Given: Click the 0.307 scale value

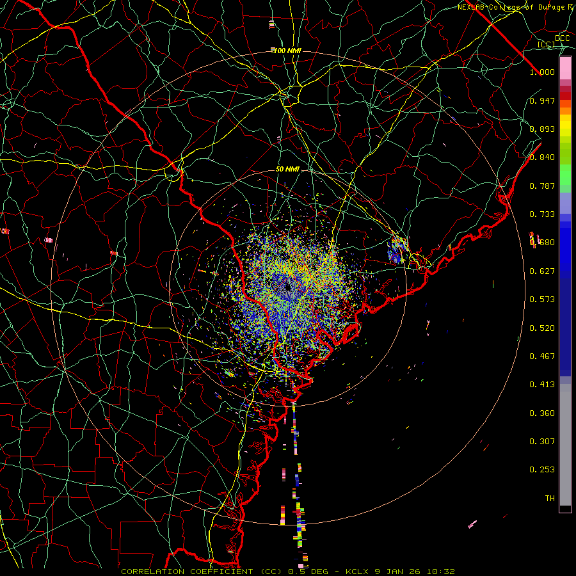Looking at the screenshot, I should [542, 442].
